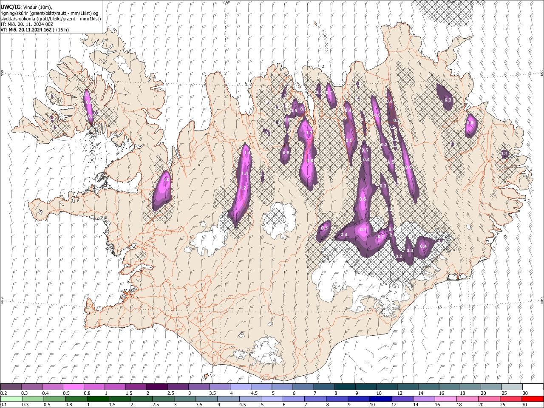Click the "slydda/snjókoma" legend description line
The width and height of the screenshot is (544, 408).
pos(51,19)
